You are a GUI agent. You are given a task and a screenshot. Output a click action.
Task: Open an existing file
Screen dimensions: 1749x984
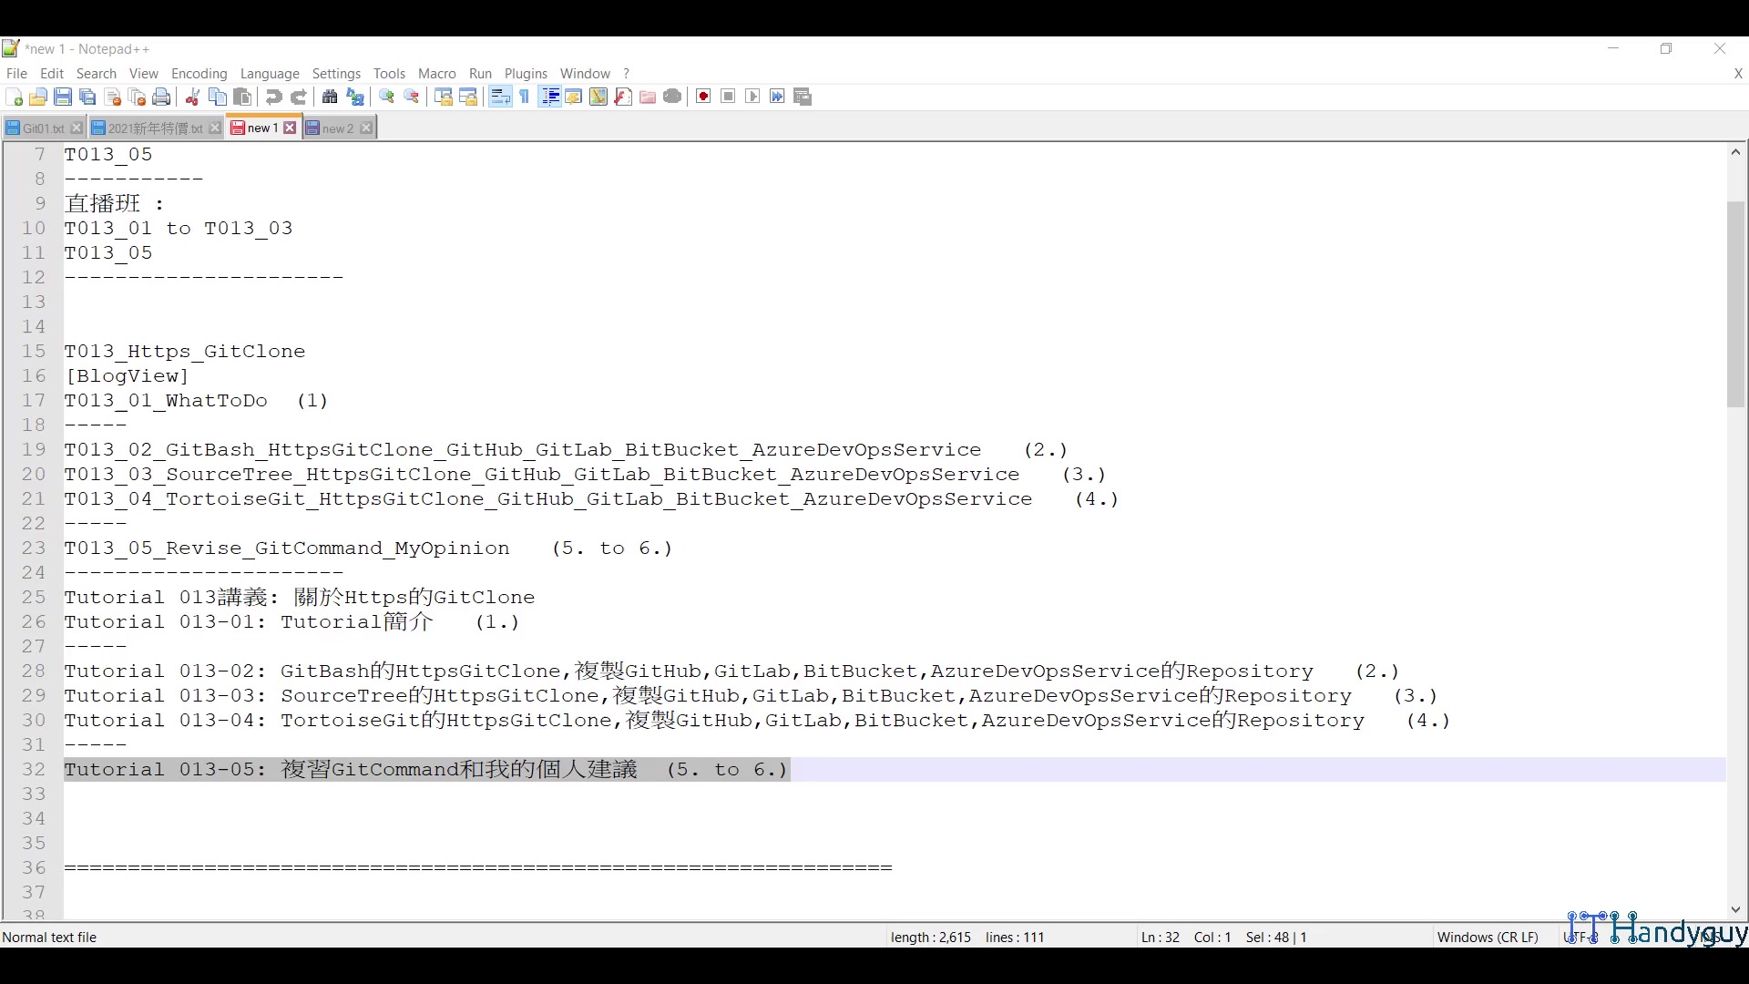pos(38,97)
